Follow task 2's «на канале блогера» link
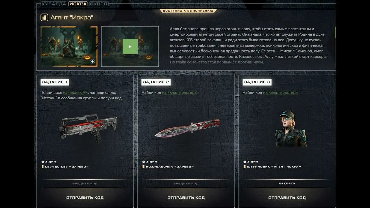The image size is (370, 208). [x=179, y=92]
